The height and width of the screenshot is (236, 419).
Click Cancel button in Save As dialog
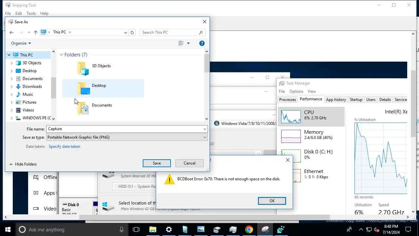coord(189,163)
